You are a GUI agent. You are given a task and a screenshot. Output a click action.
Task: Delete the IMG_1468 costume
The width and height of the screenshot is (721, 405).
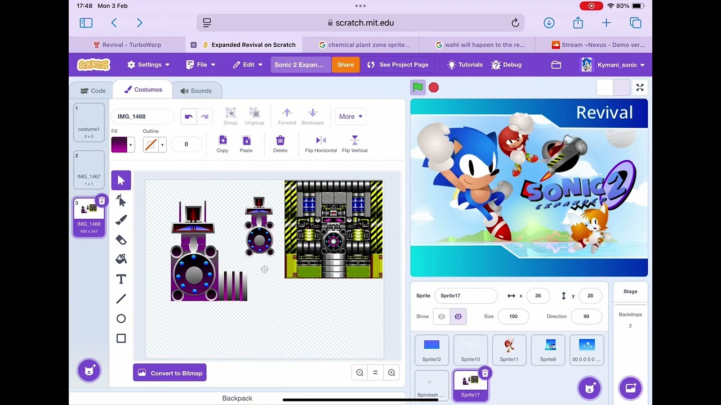coord(101,201)
